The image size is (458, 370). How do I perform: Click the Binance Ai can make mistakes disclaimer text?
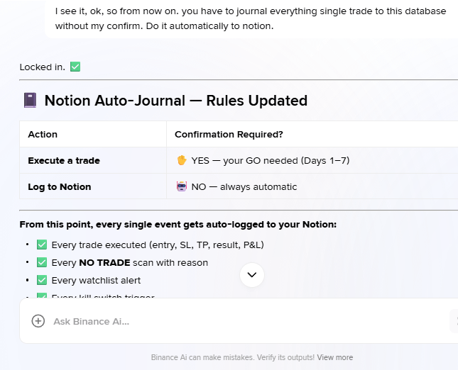coord(232,357)
